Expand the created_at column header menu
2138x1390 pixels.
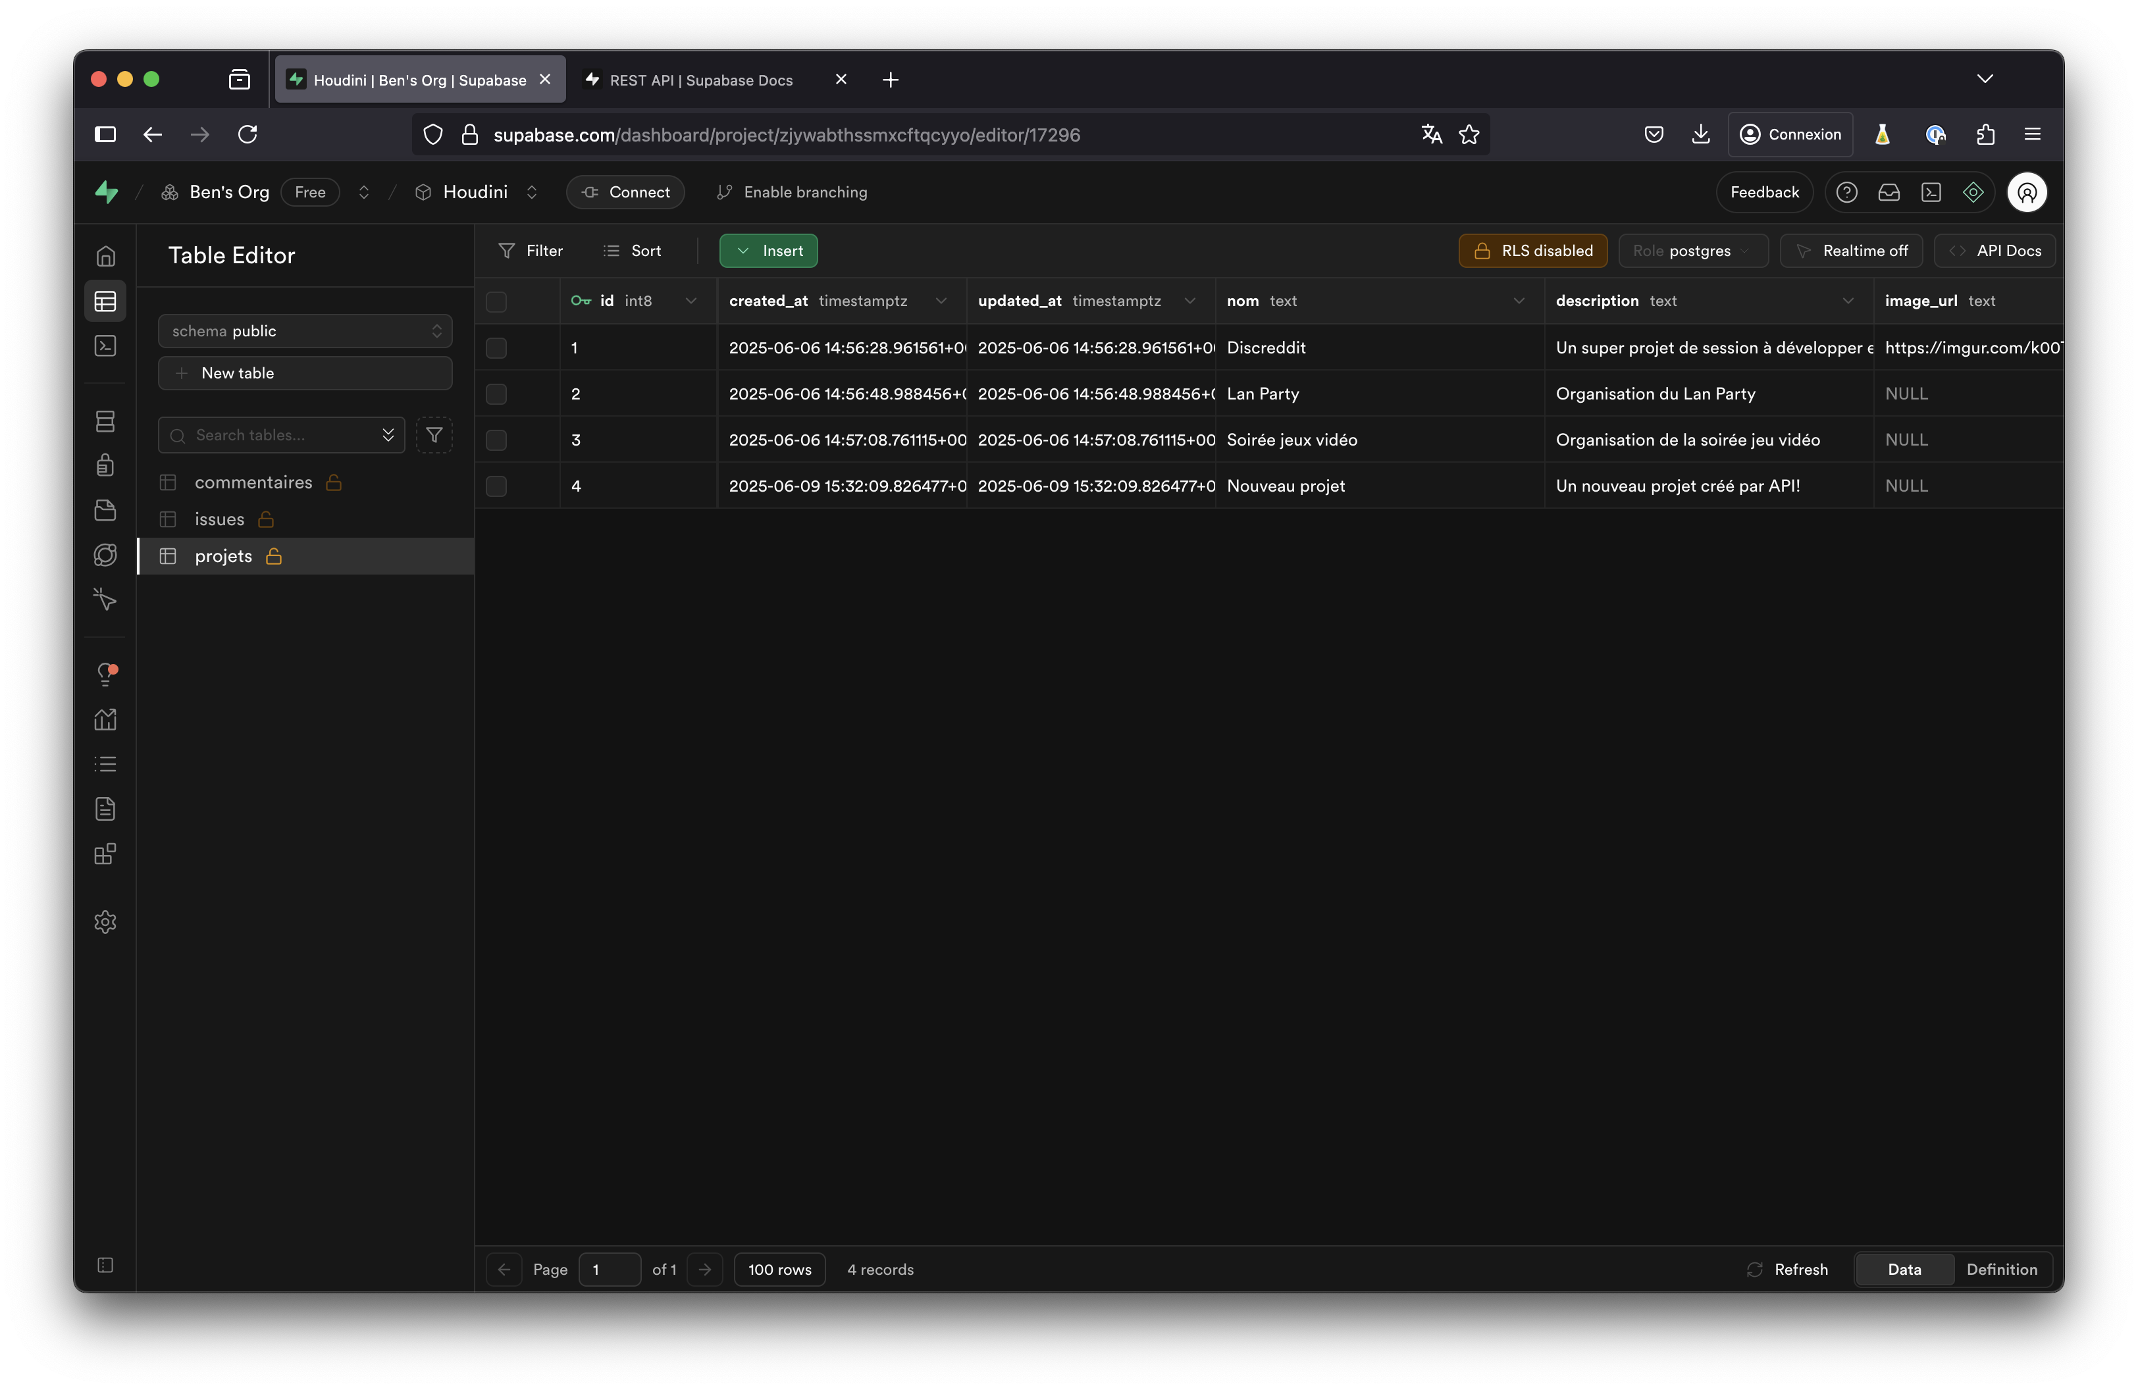(941, 301)
